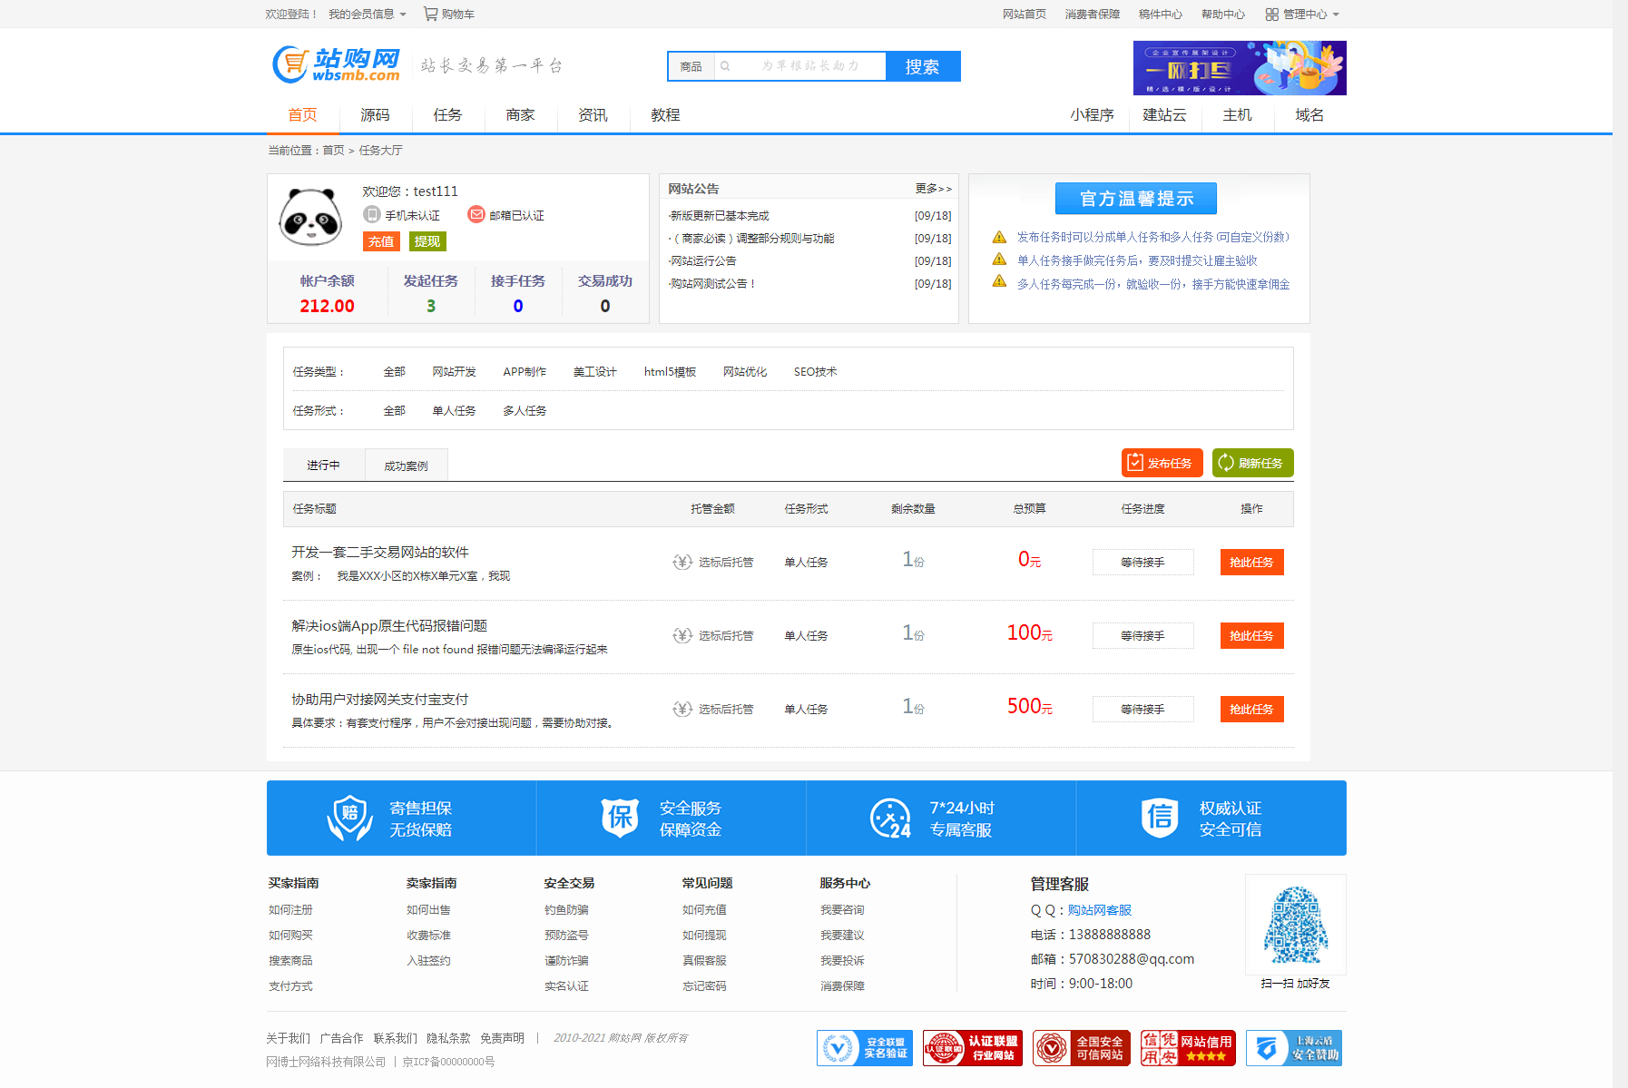The height and width of the screenshot is (1088, 1628).
Task: Click the 安全服务 保 badge icon
Action: coord(620,818)
